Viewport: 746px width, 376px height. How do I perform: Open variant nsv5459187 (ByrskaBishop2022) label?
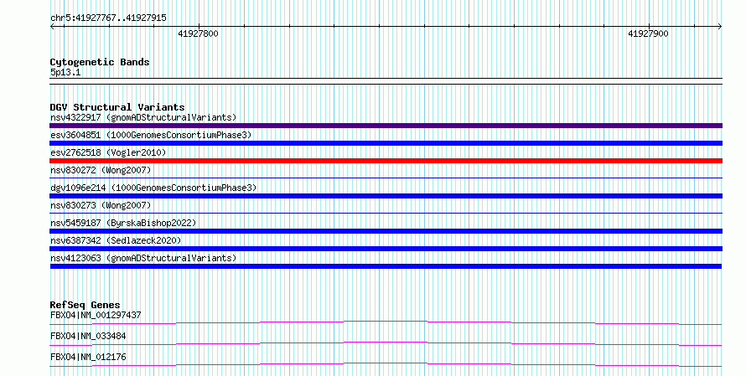point(123,223)
